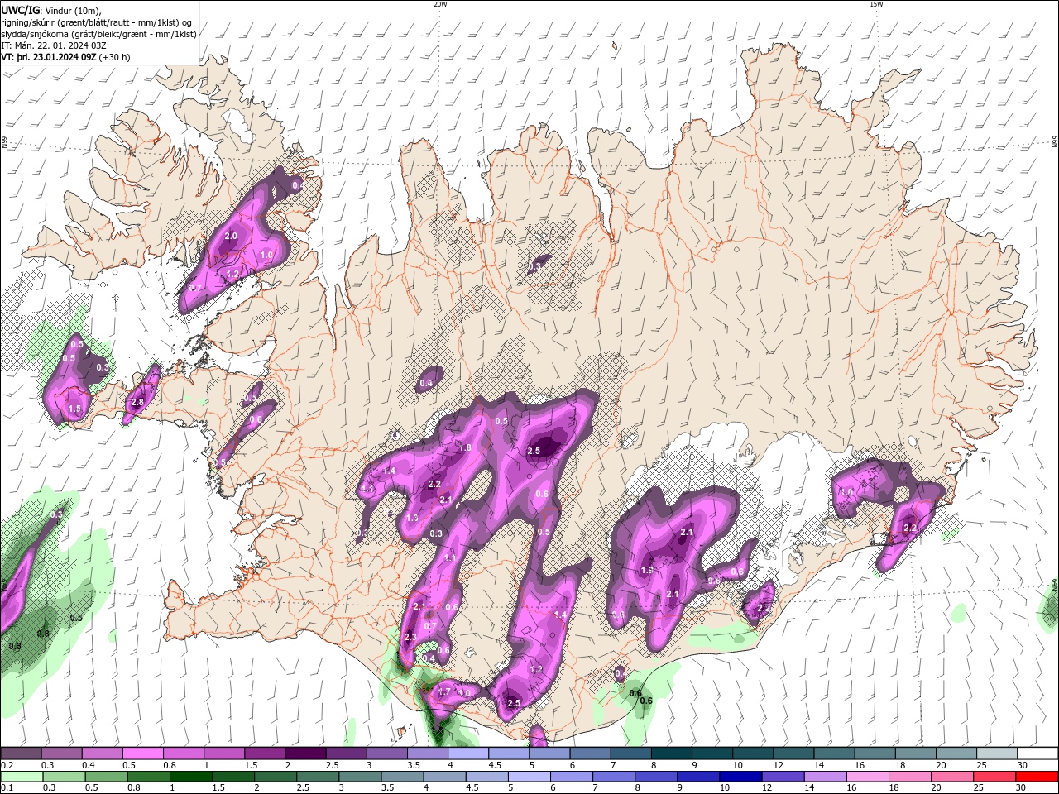1059x794 pixels.
Task: Click the 2.0 snowfall value over the Westfjords
Action: click(231, 236)
